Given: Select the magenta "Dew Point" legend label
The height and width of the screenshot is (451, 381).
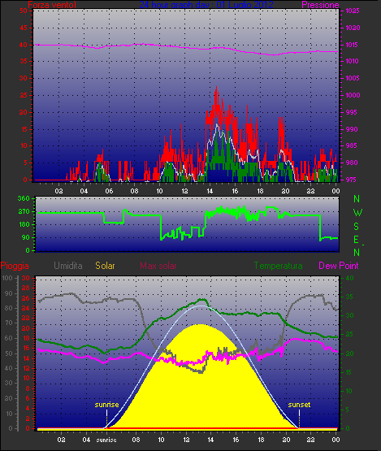Looking at the screenshot, I should (339, 266).
